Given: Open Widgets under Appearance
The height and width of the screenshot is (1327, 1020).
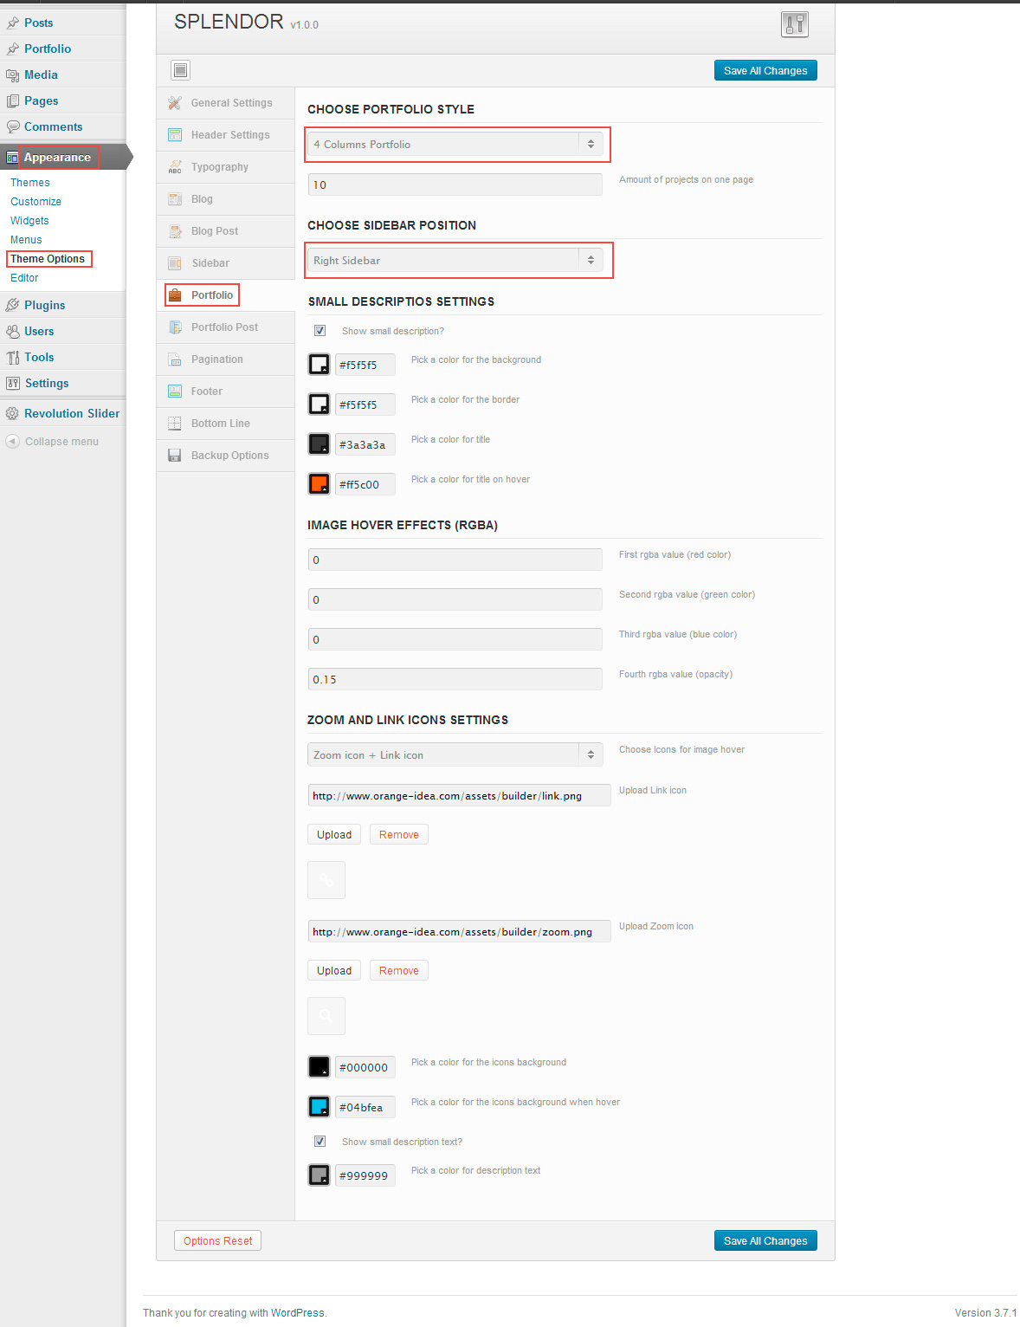Looking at the screenshot, I should (29, 221).
